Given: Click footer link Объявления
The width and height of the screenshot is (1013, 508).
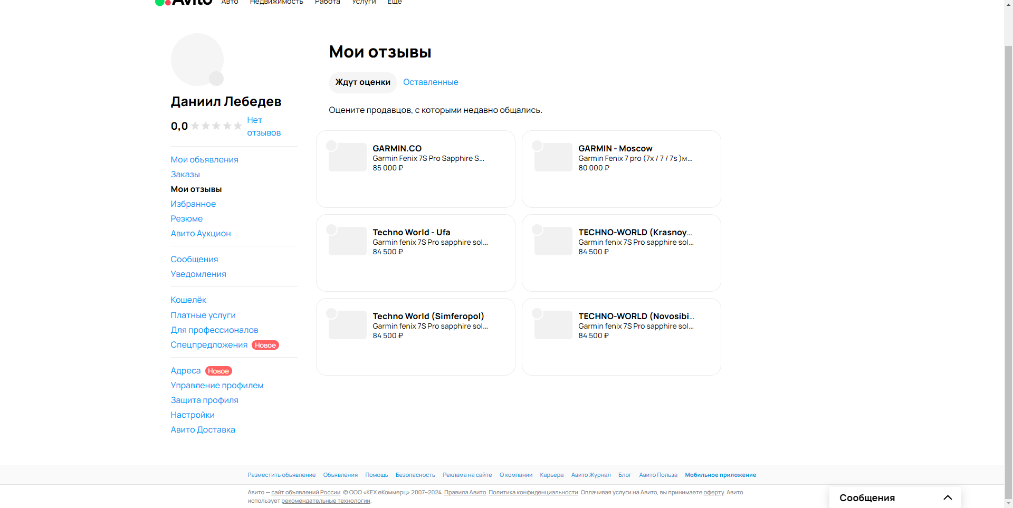Looking at the screenshot, I should point(340,475).
